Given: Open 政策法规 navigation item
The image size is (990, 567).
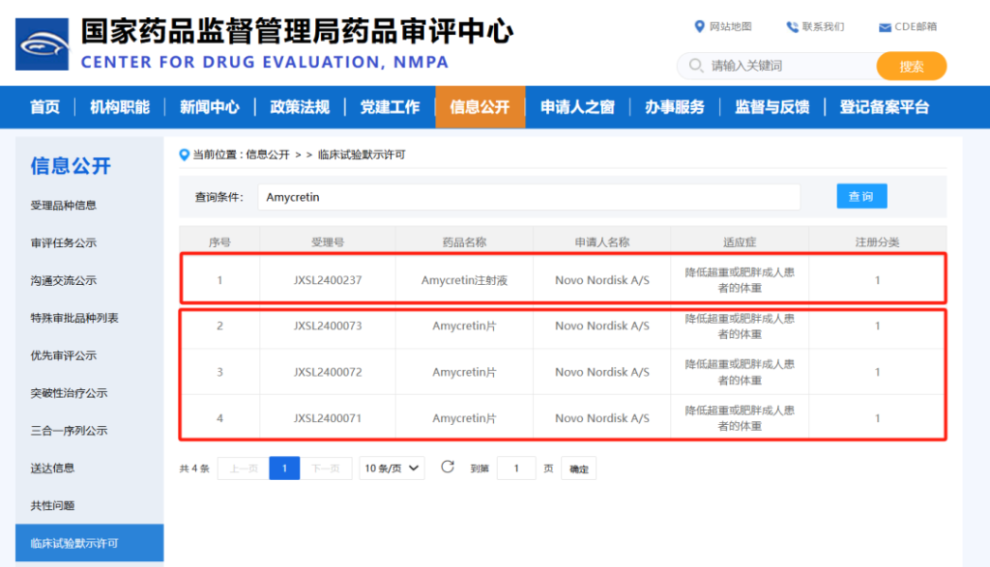Looking at the screenshot, I should pos(300,107).
